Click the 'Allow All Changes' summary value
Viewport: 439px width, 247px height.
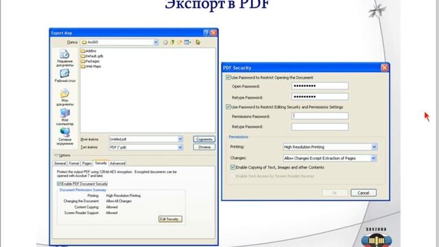[119, 201]
